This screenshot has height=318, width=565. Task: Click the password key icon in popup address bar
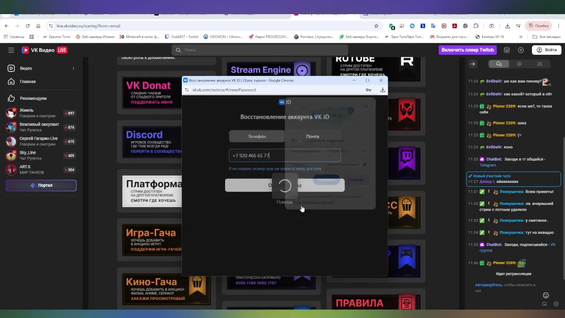[369, 90]
